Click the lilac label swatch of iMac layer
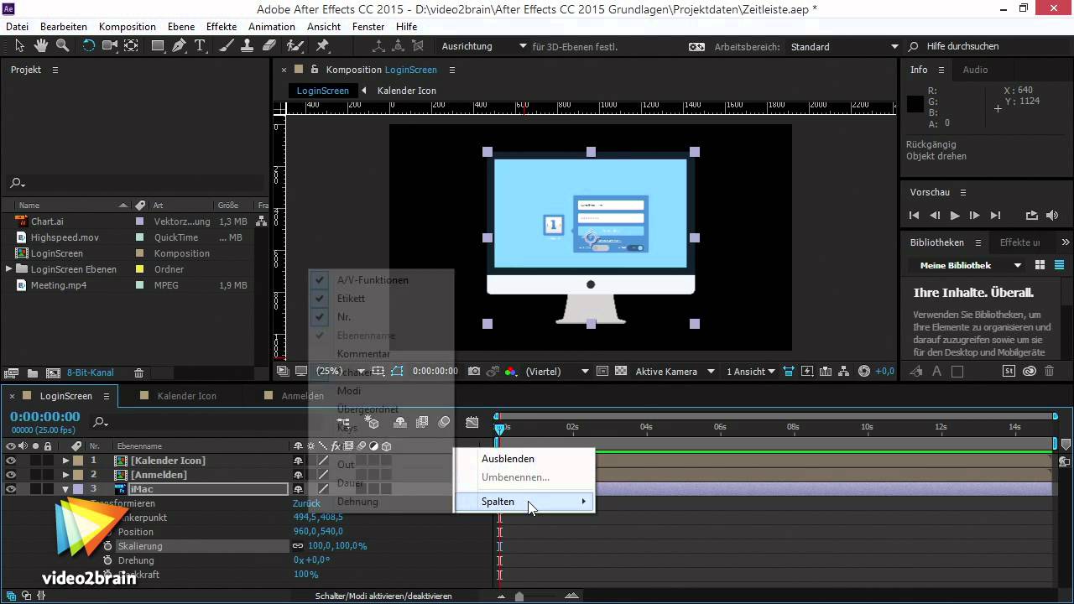1074x604 pixels. pyautogui.click(x=78, y=489)
